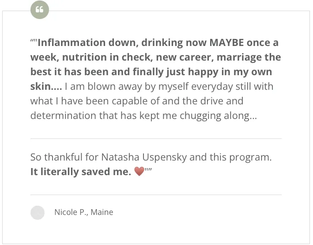Click "Inflammation down" at the testimonial start
313x245 pixels.
click(78, 43)
